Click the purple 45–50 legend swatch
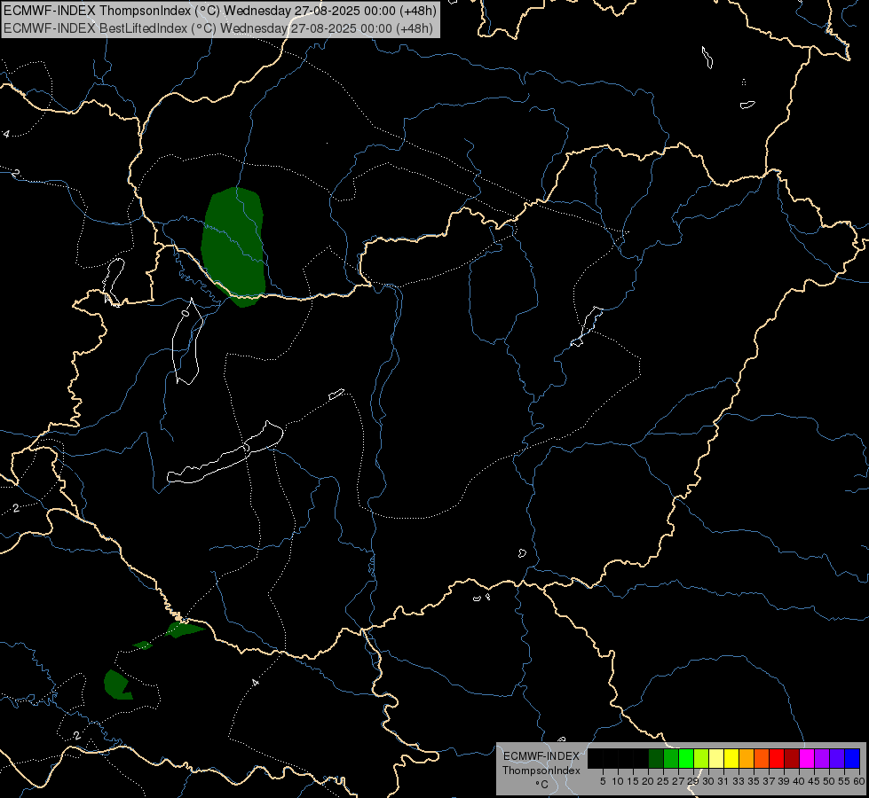869x798 pixels. pyautogui.click(x=822, y=758)
